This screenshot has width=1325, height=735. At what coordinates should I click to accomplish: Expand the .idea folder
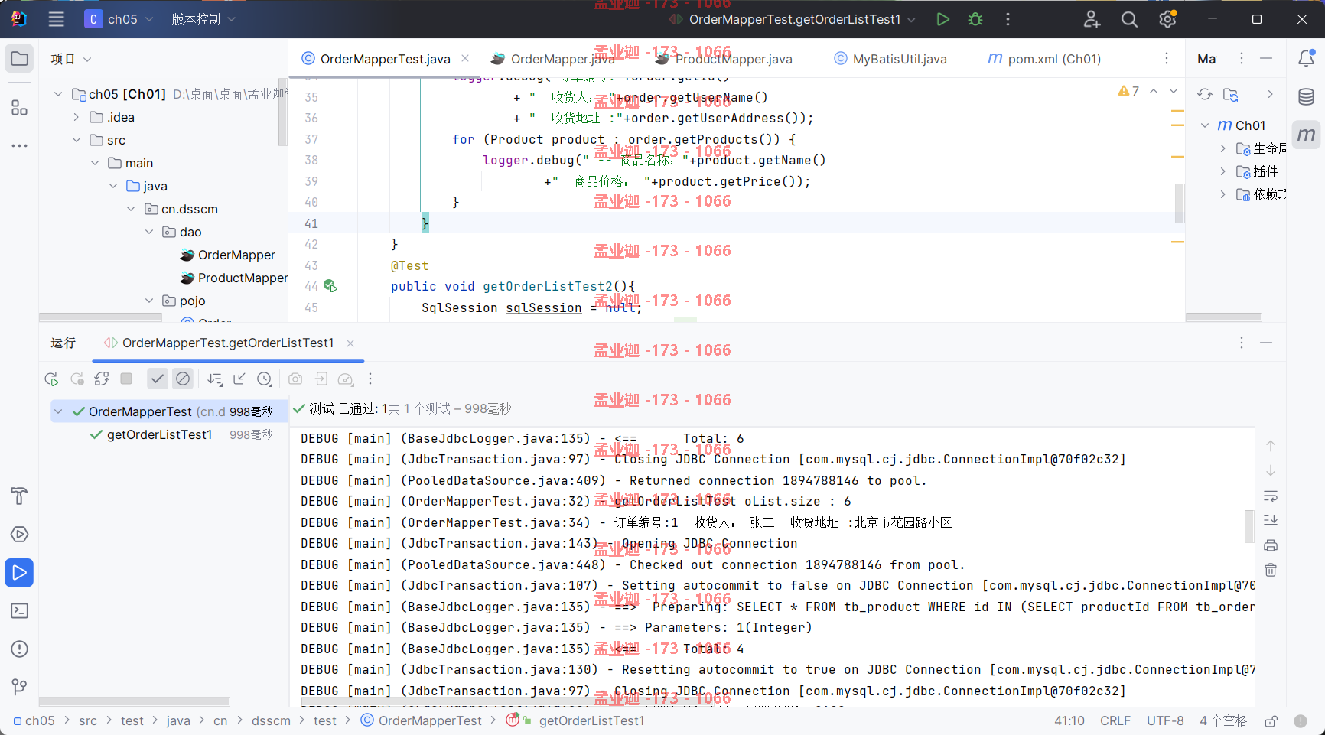[x=77, y=117]
